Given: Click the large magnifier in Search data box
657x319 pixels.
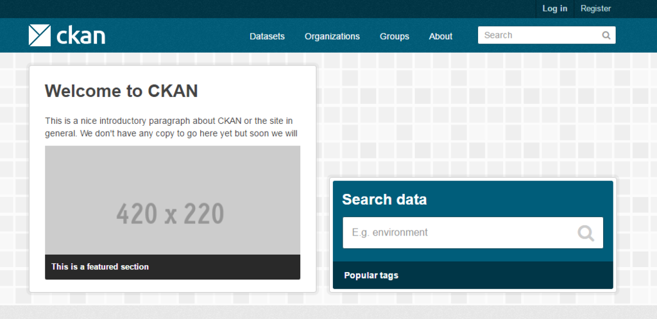Looking at the screenshot, I should (x=586, y=233).
